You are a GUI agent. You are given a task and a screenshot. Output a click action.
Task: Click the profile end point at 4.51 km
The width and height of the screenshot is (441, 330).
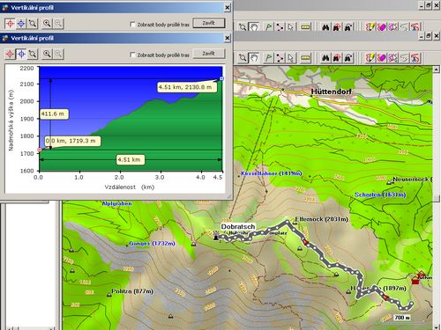221,78
